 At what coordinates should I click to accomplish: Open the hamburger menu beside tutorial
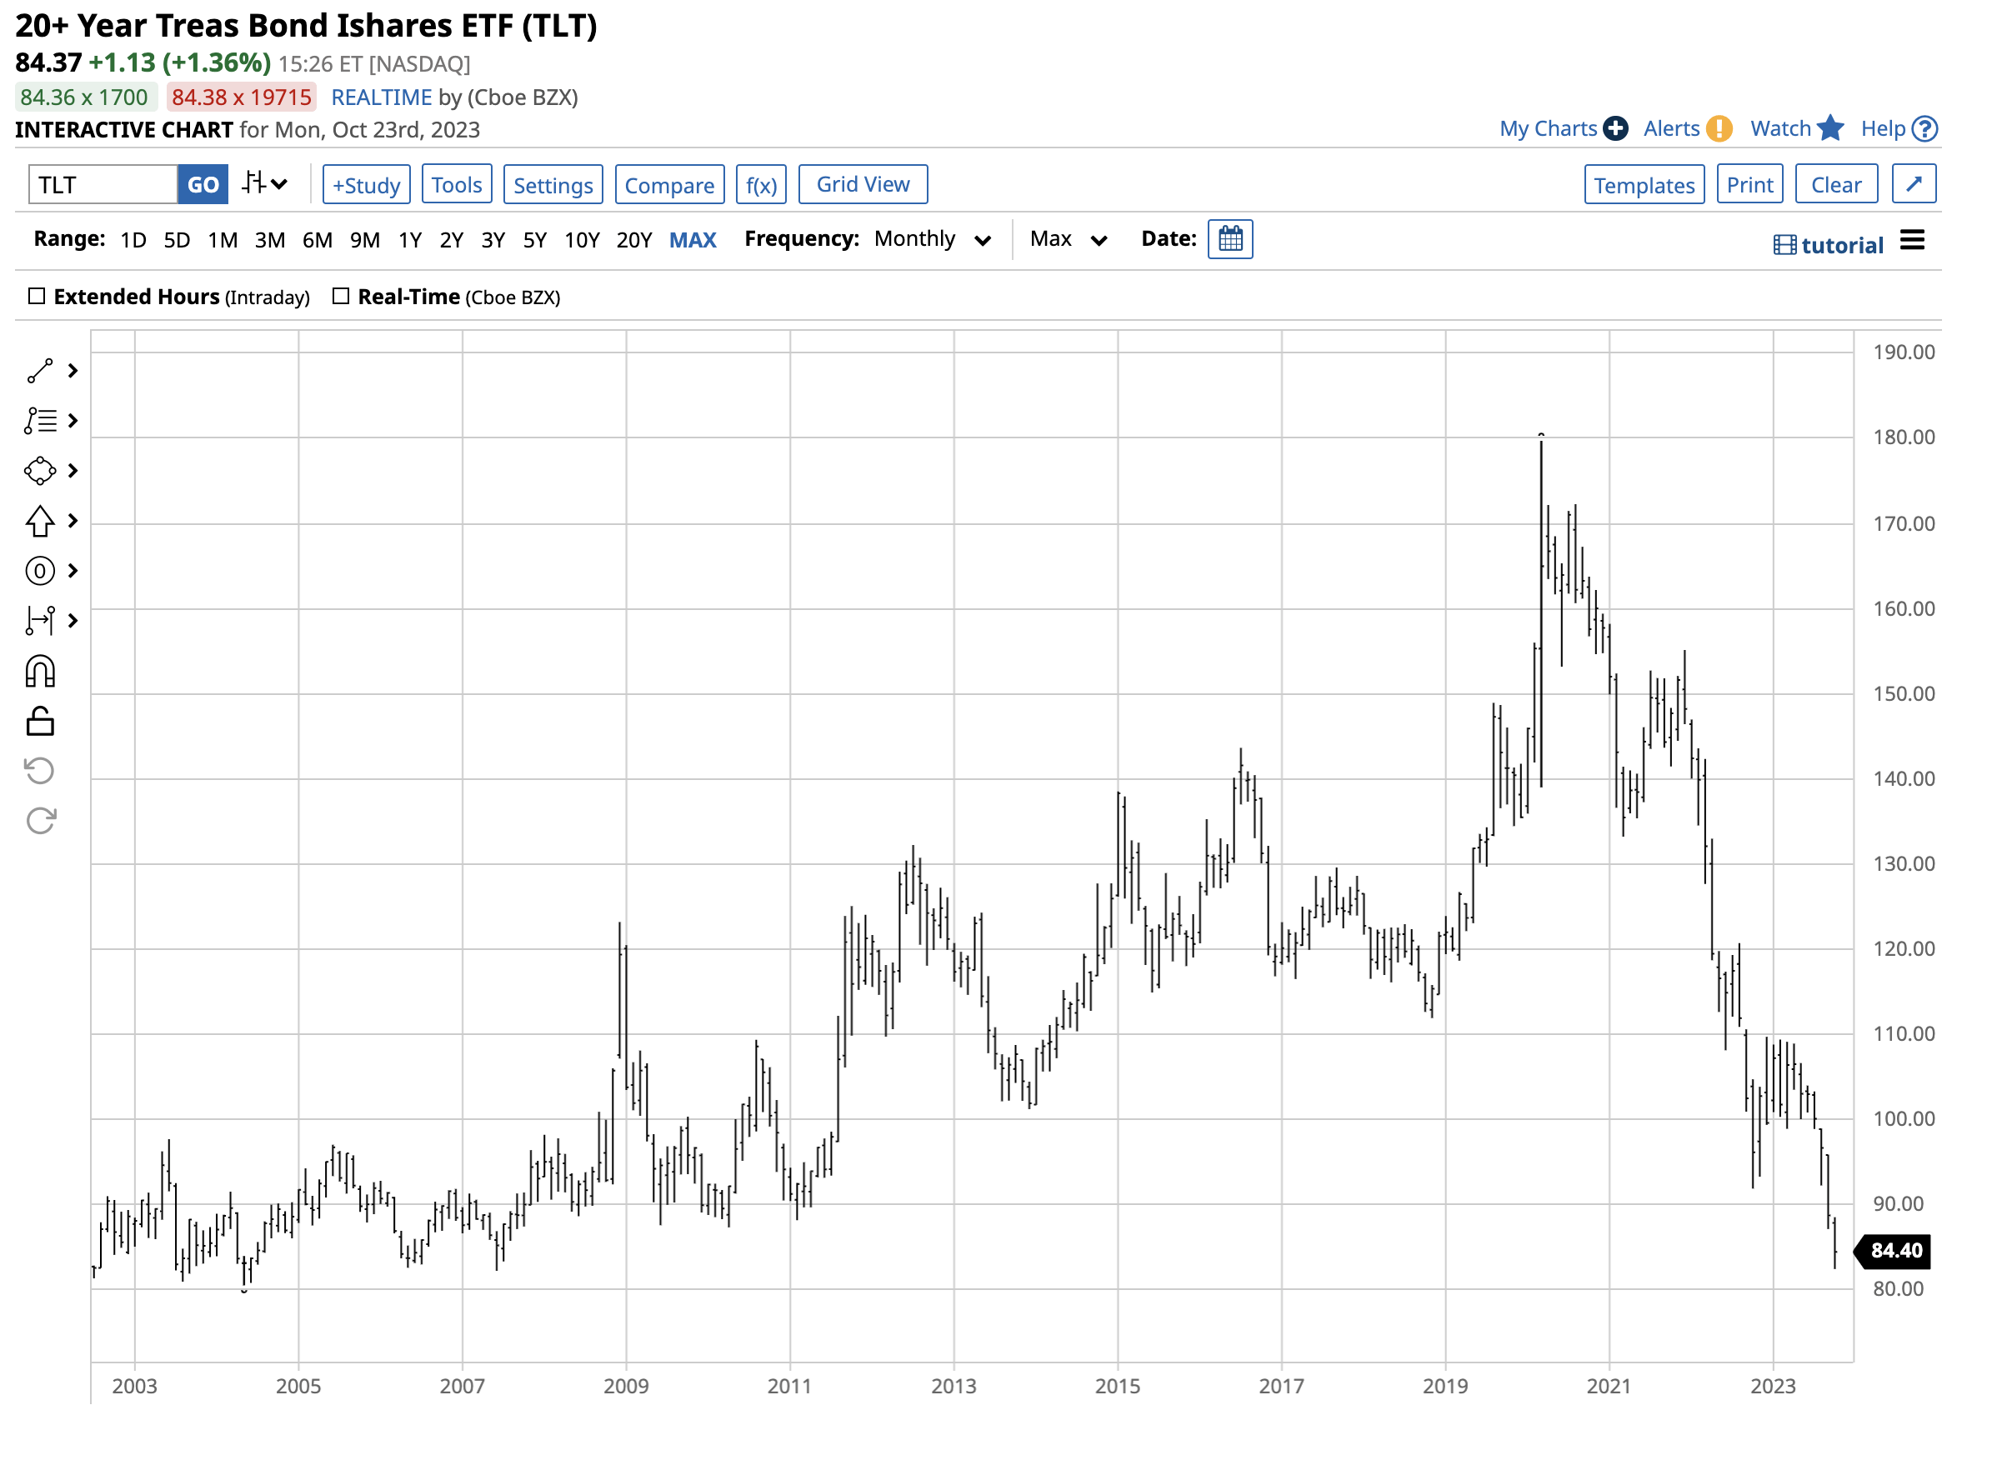1913,241
